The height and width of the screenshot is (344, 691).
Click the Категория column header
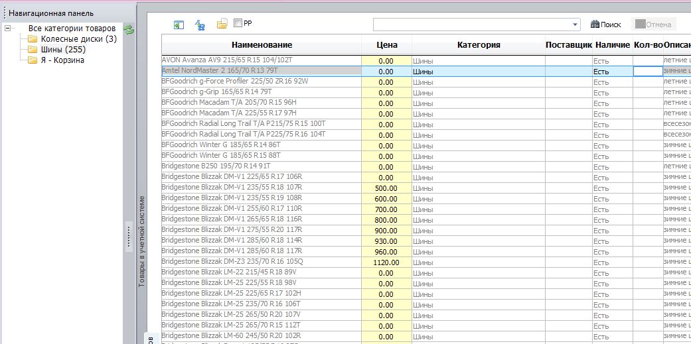pos(479,45)
